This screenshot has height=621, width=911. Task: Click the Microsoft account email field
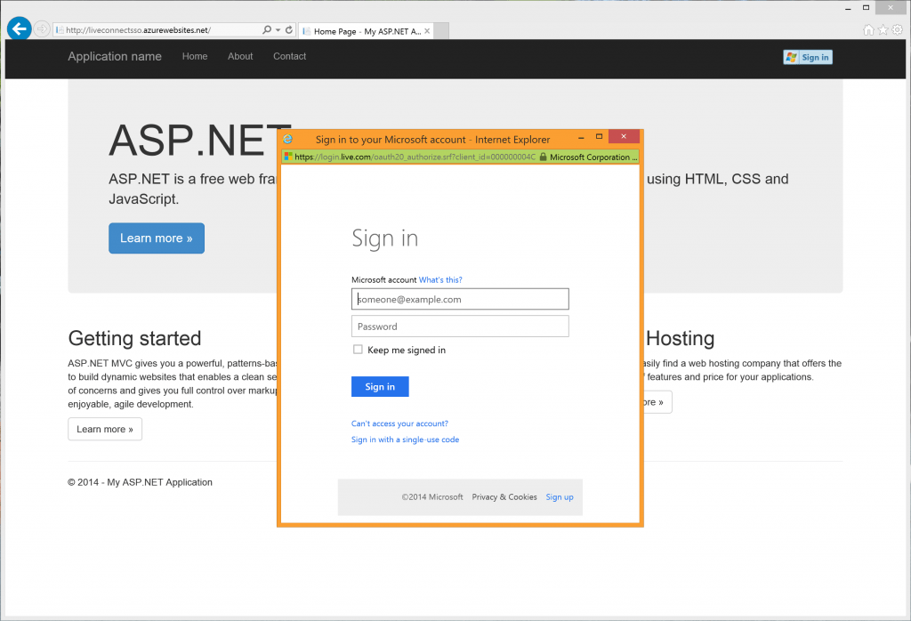[460, 299]
